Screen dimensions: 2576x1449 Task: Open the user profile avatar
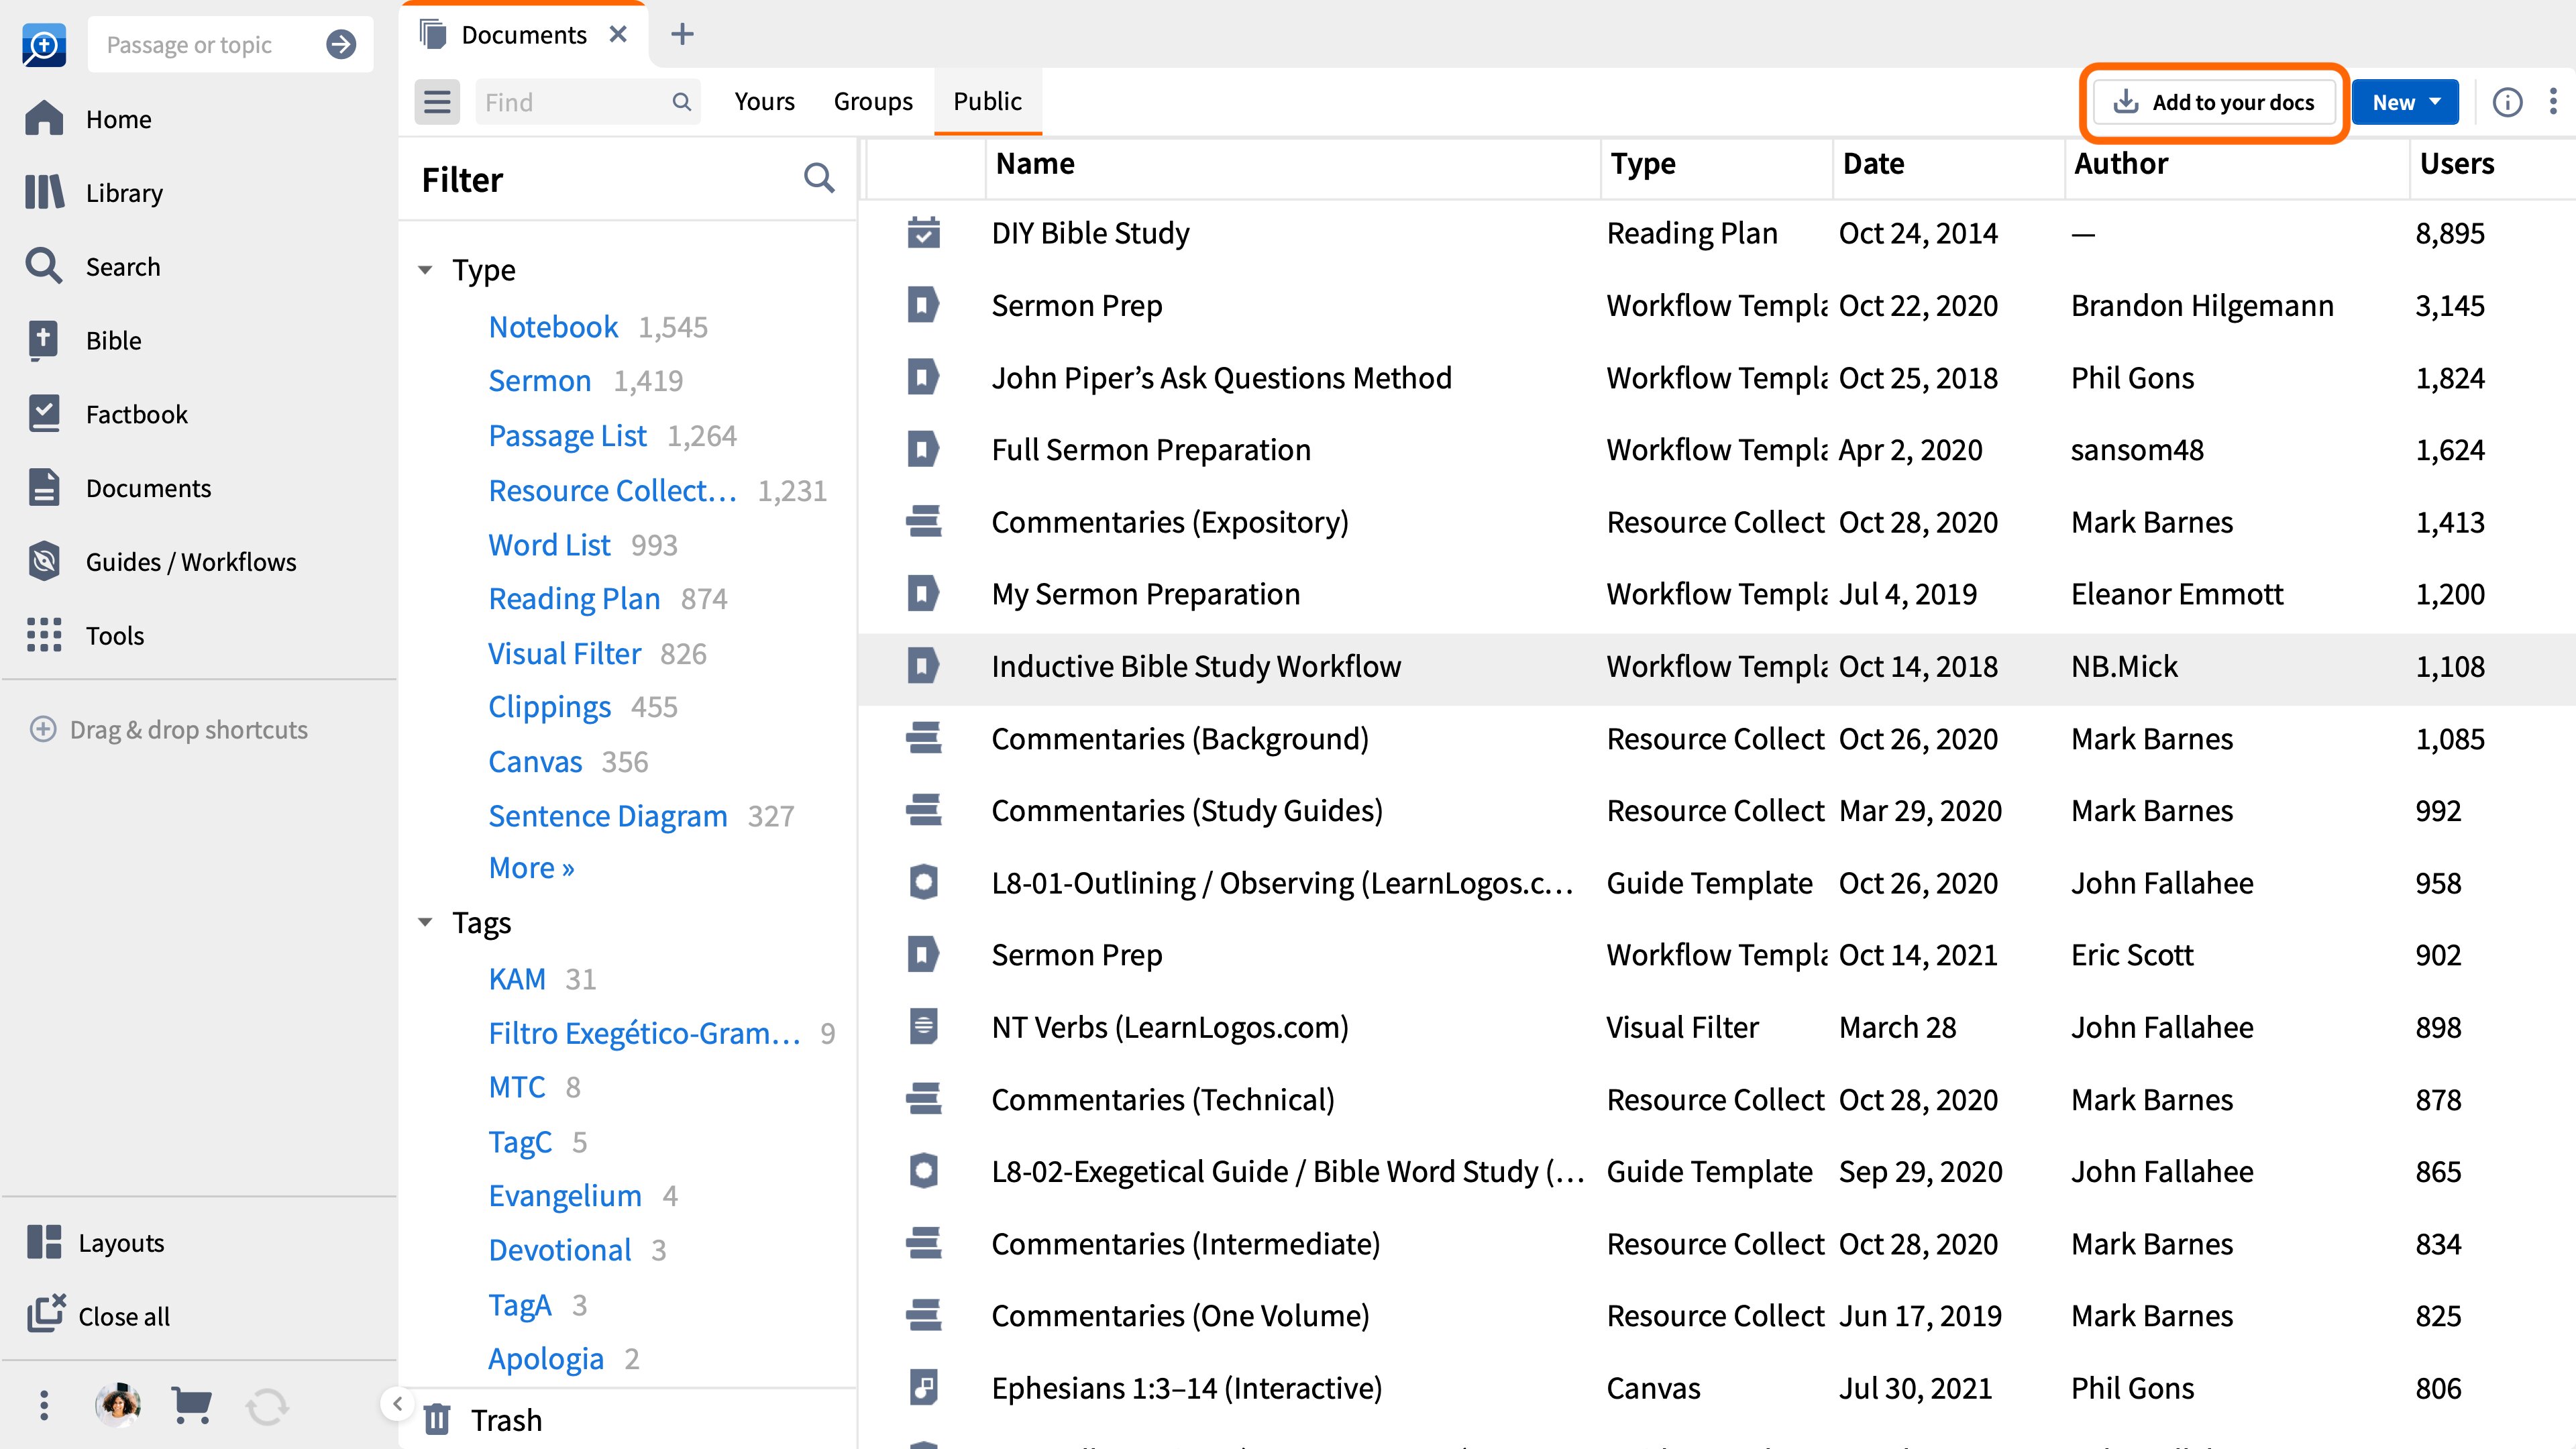coord(118,1405)
